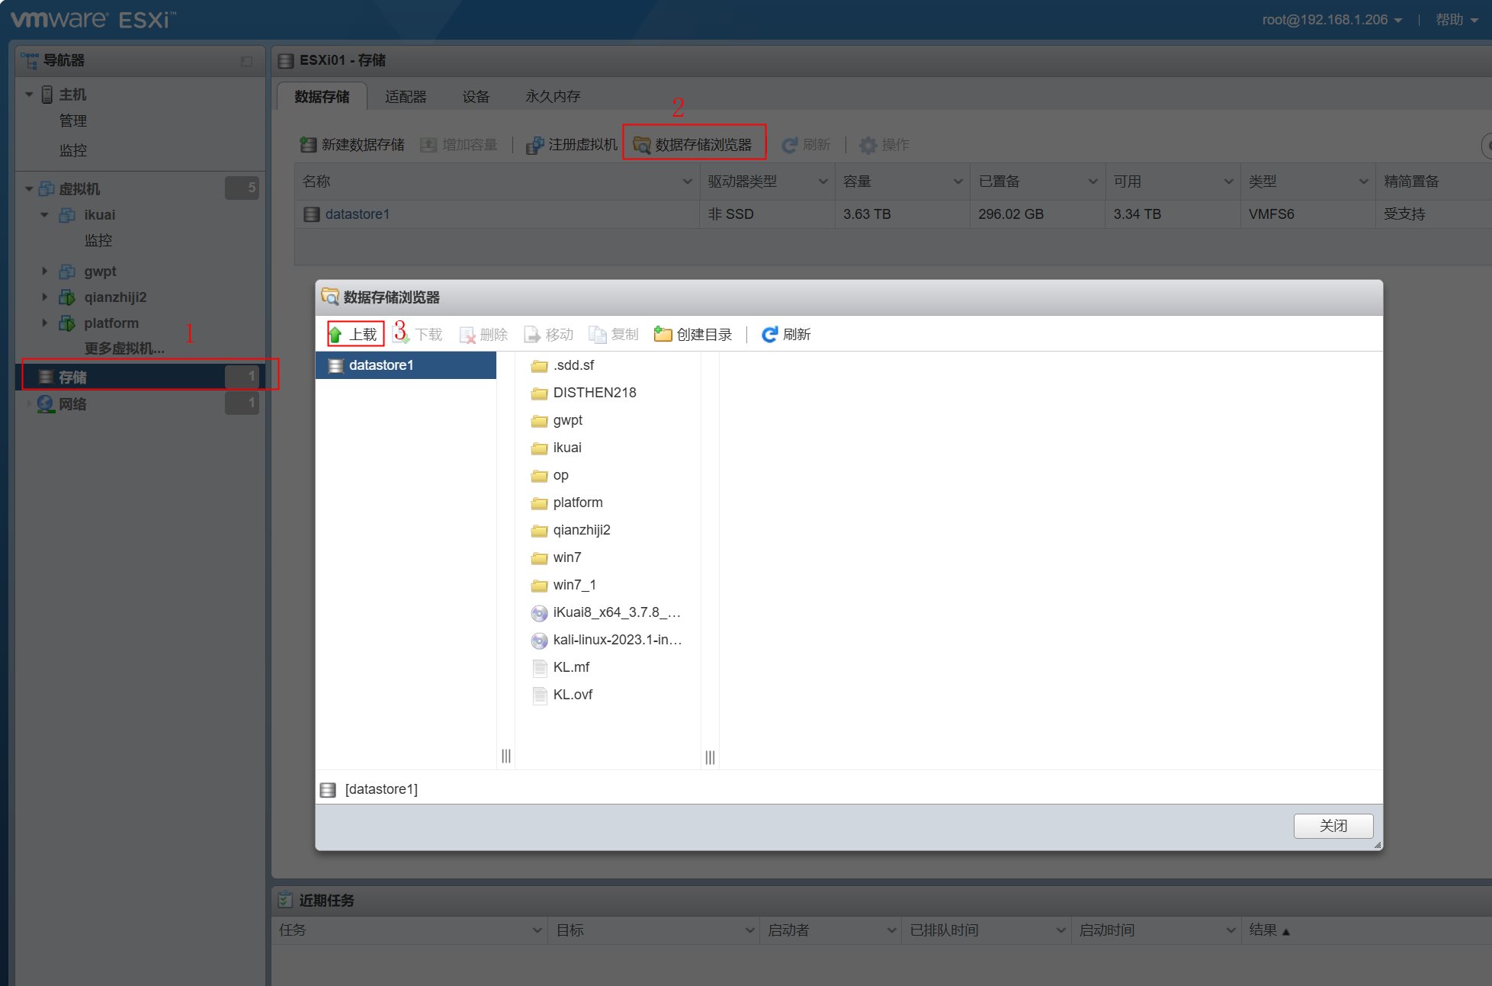This screenshot has width=1492, height=986.
Task: Select the DISTHEN218 folder icon
Action: 540,393
